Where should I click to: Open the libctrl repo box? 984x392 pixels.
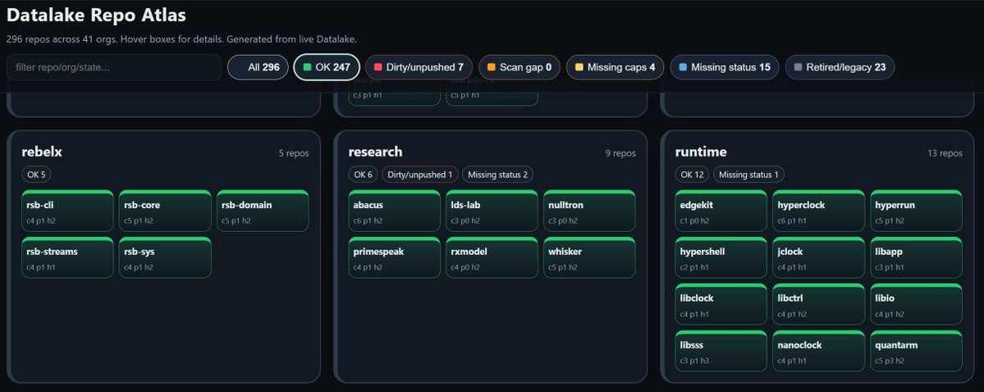pos(819,304)
